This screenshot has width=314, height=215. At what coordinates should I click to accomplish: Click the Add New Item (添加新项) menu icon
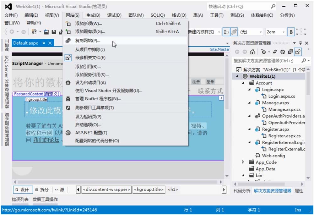(68, 24)
